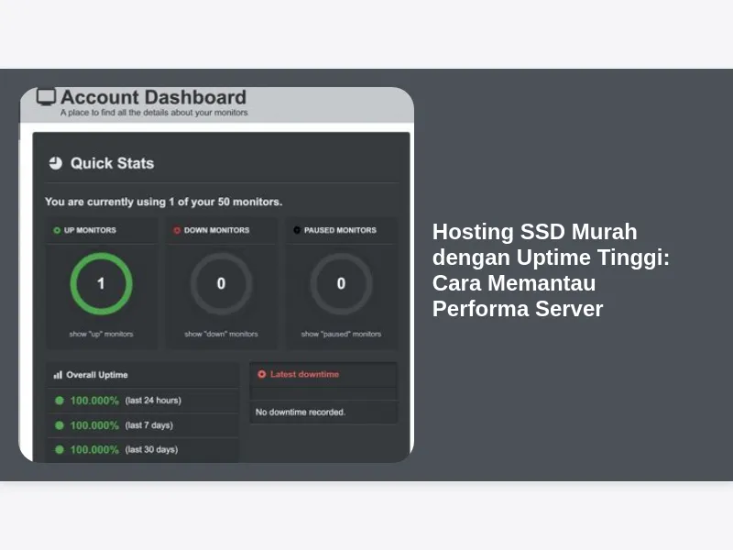The width and height of the screenshot is (733, 550).
Task: Open the show "paused" monitors link
Action: [x=341, y=334]
